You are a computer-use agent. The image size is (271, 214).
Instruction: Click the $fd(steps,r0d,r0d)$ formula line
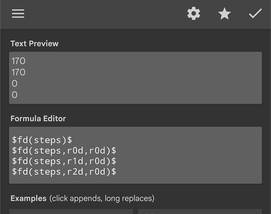(x=64, y=150)
